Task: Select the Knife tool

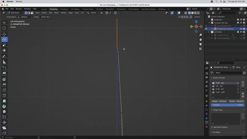Action: coord(4,95)
